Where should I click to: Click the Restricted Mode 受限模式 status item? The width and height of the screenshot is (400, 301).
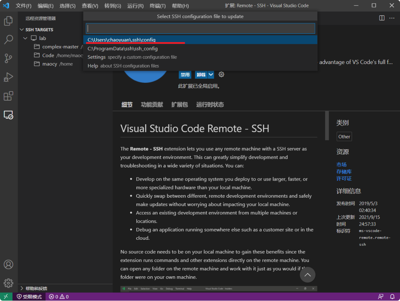29,297
